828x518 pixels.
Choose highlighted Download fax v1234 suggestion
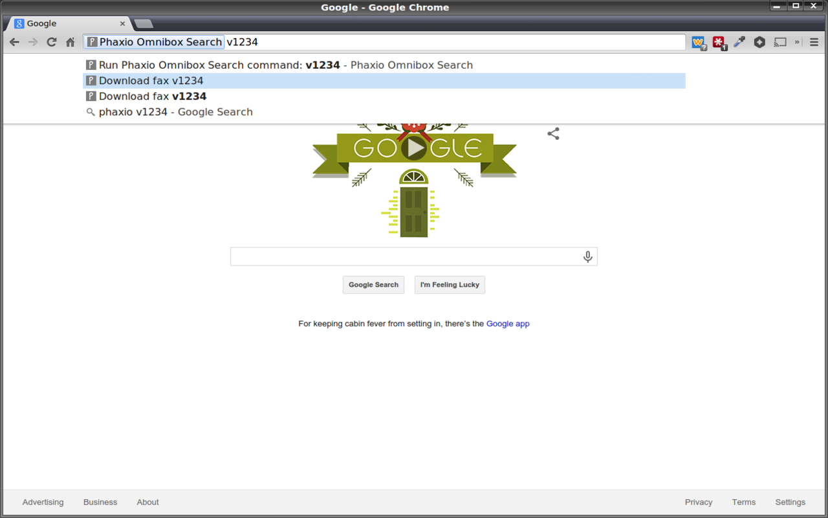click(x=384, y=80)
